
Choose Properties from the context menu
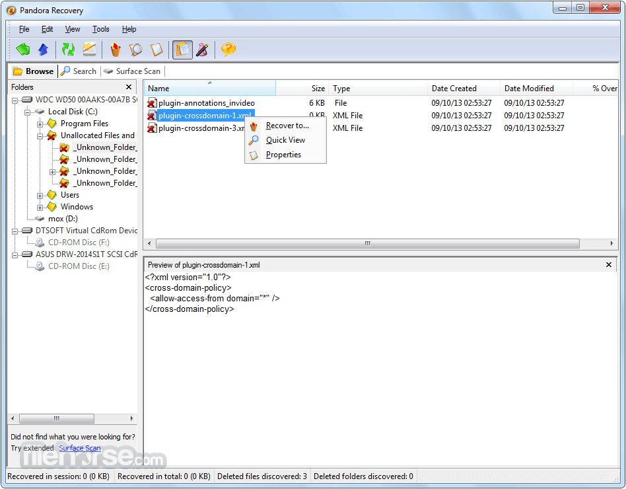[x=285, y=155]
